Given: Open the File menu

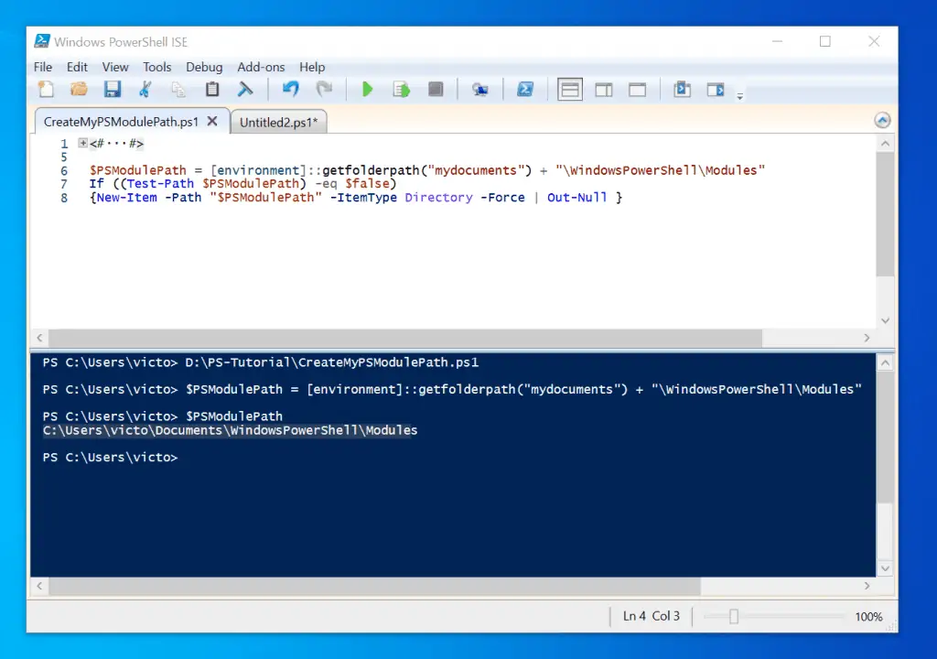Looking at the screenshot, I should point(43,67).
